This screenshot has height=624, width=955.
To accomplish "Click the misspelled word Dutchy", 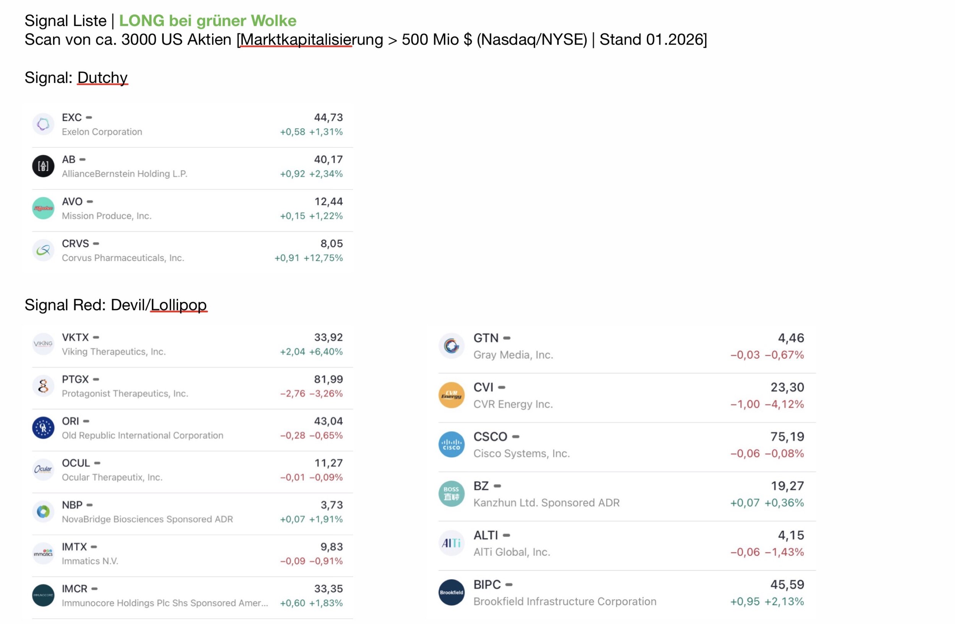I will point(102,78).
